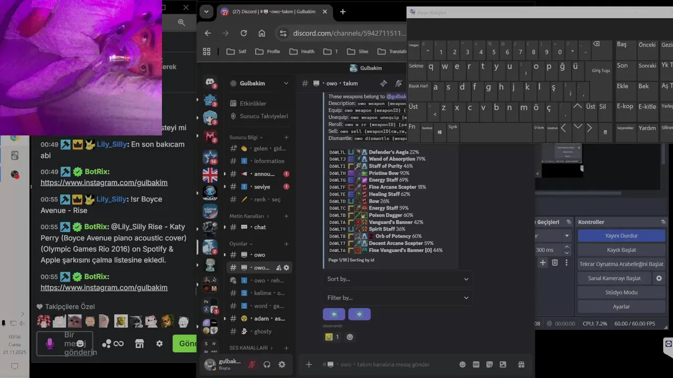
Task: Open Sunucu Takviyeleri boosts item
Action: (x=259, y=116)
